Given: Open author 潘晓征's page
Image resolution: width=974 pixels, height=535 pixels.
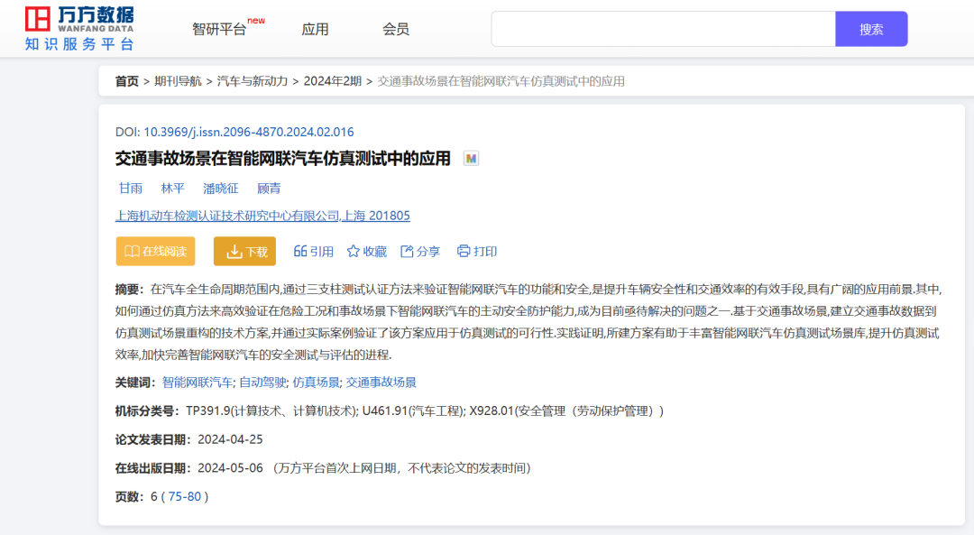Looking at the screenshot, I should pyautogui.click(x=221, y=189).
